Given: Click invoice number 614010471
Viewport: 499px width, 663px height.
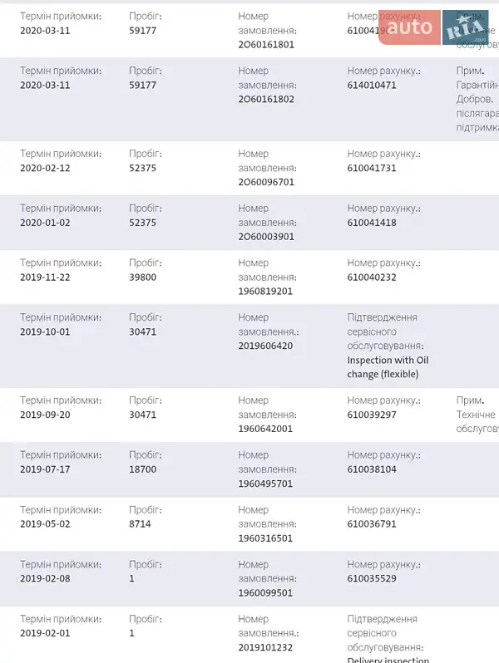Looking at the screenshot, I should [372, 85].
